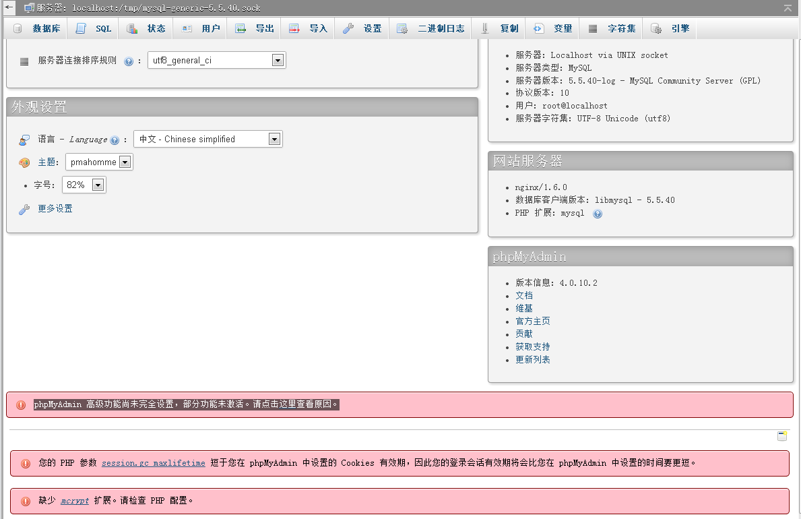The image size is (801, 519).
Task: Click the collation list icon beside 服务器连接排序规则
Action: (x=24, y=61)
